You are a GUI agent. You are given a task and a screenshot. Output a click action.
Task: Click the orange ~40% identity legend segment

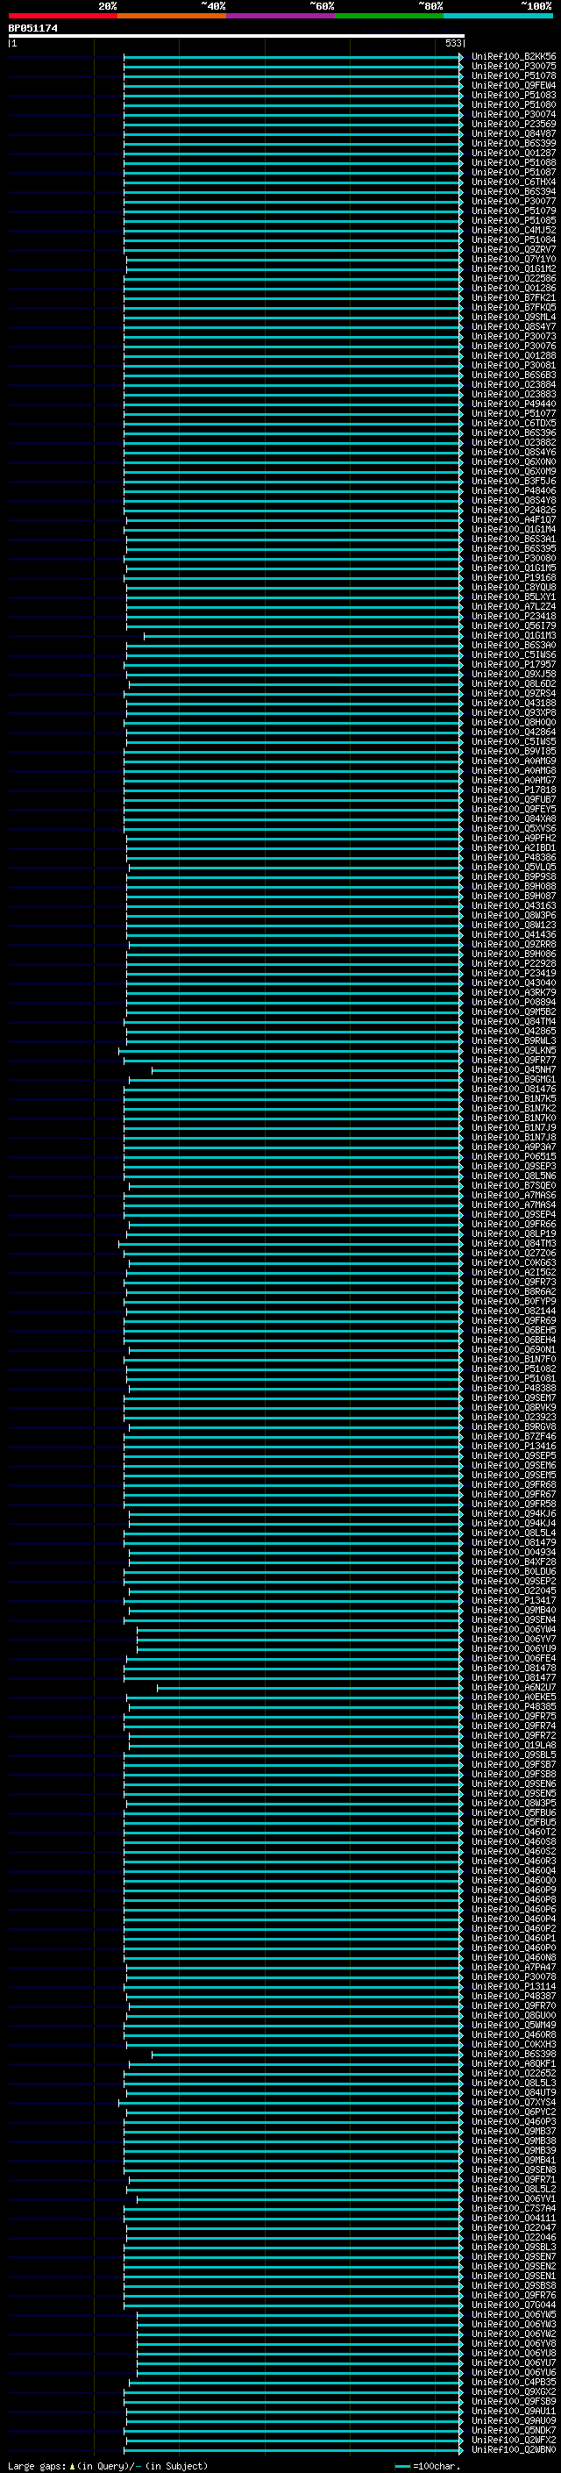click(x=172, y=16)
